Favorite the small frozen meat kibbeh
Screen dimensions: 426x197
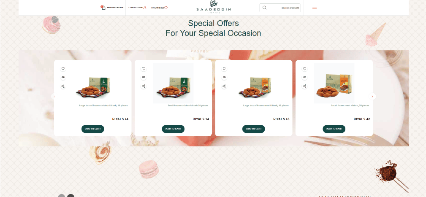(304, 69)
